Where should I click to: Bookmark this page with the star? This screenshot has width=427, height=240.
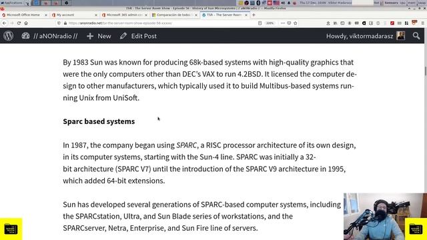(296, 23)
